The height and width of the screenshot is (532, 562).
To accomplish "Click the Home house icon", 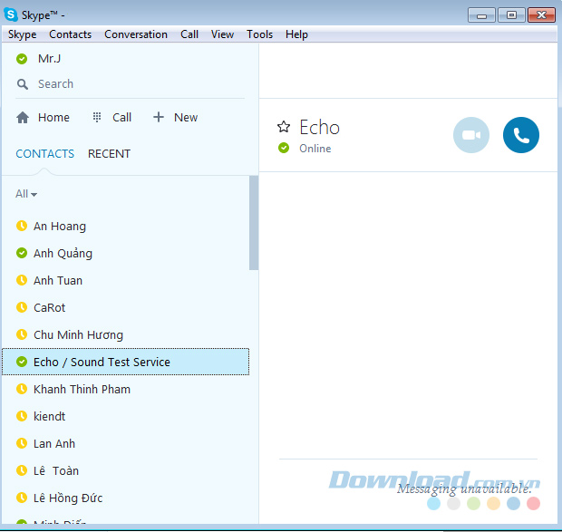I will [x=23, y=118].
